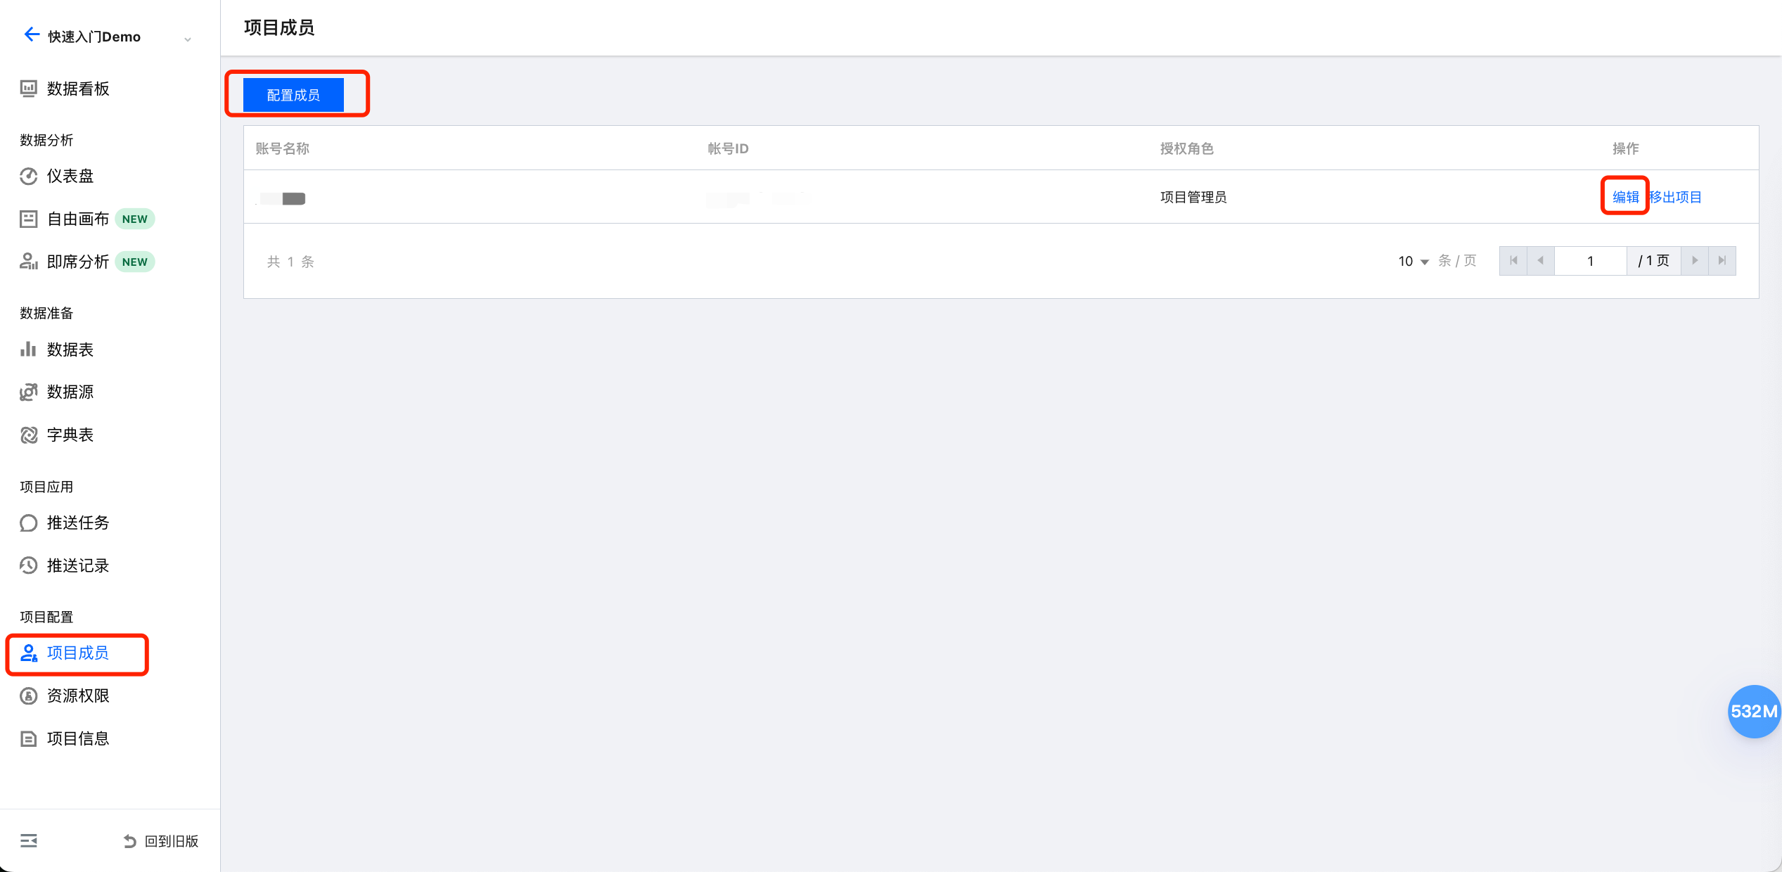Viewport: 1782px width, 872px height.
Task: Collapse the sidebar with the bottom menu icon
Action: click(x=29, y=840)
